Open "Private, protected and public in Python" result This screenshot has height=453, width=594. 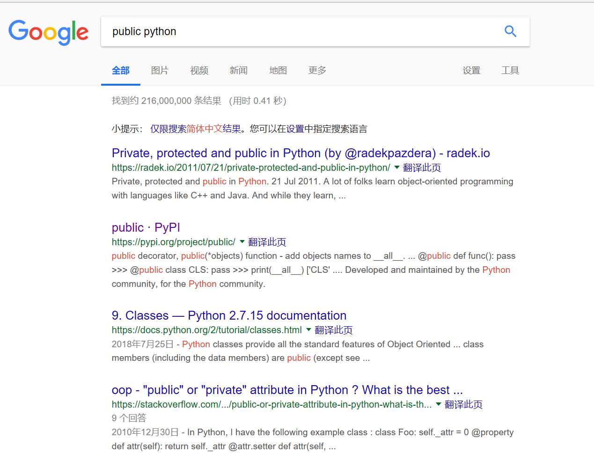pyautogui.click(x=301, y=153)
